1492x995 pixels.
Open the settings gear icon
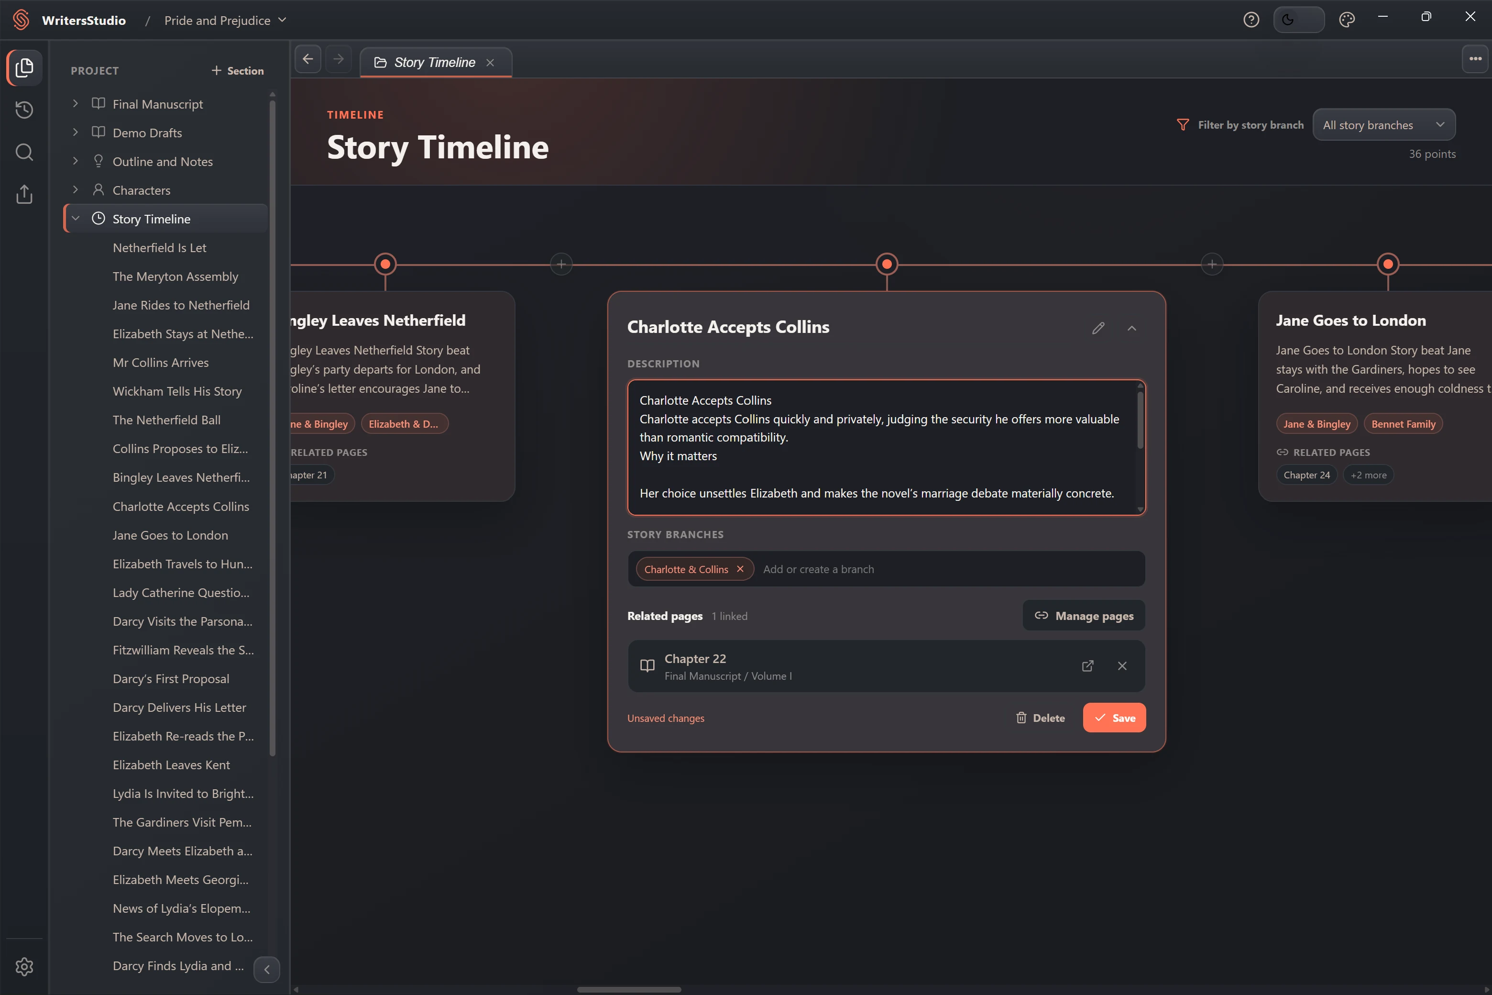tap(24, 966)
